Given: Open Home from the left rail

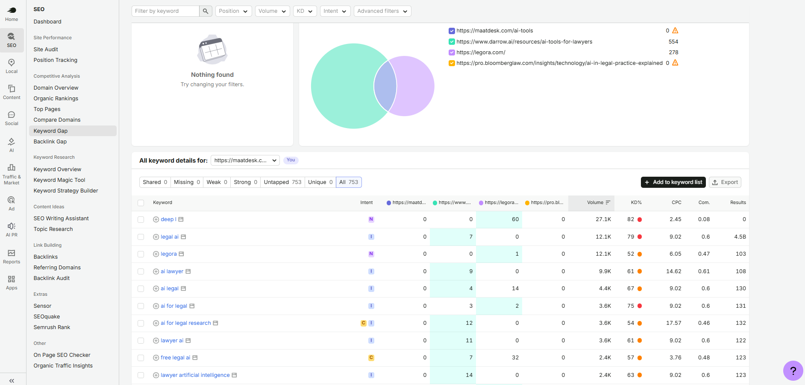Looking at the screenshot, I should (12, 14).
